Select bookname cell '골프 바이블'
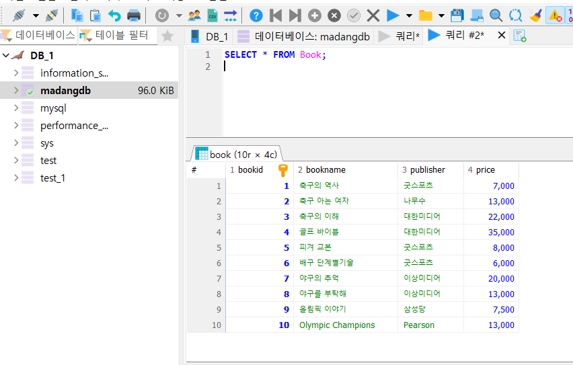Viewport: 573px width, 365px height. pos(346,233)
